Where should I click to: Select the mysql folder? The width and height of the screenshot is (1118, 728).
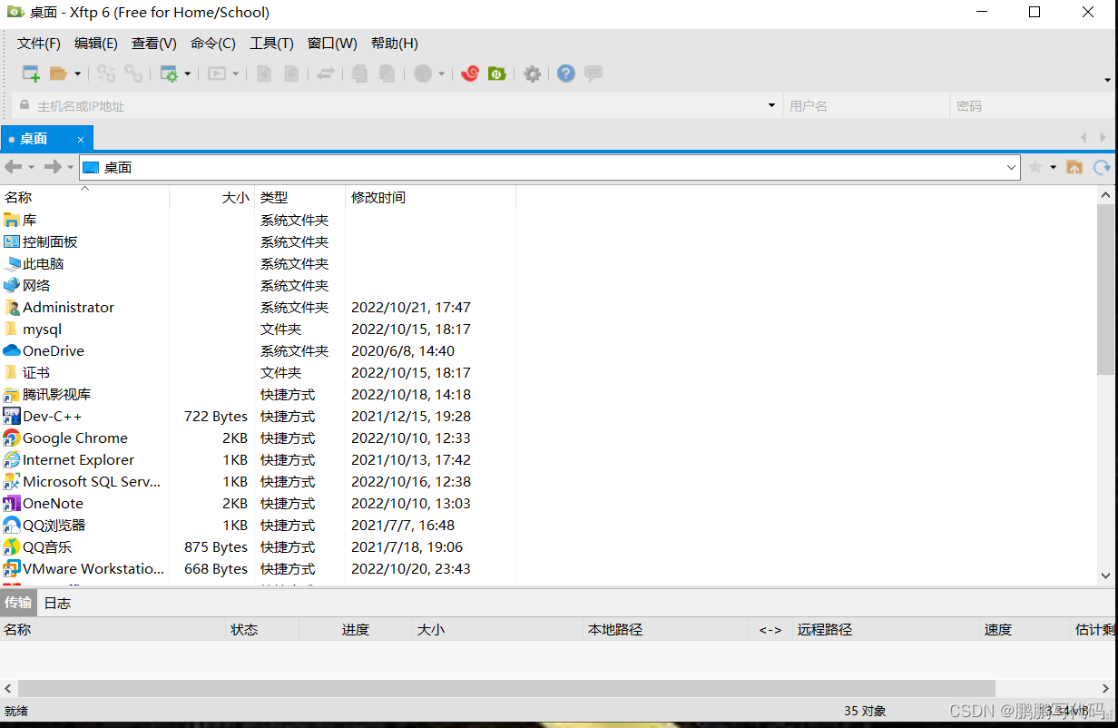258,329
